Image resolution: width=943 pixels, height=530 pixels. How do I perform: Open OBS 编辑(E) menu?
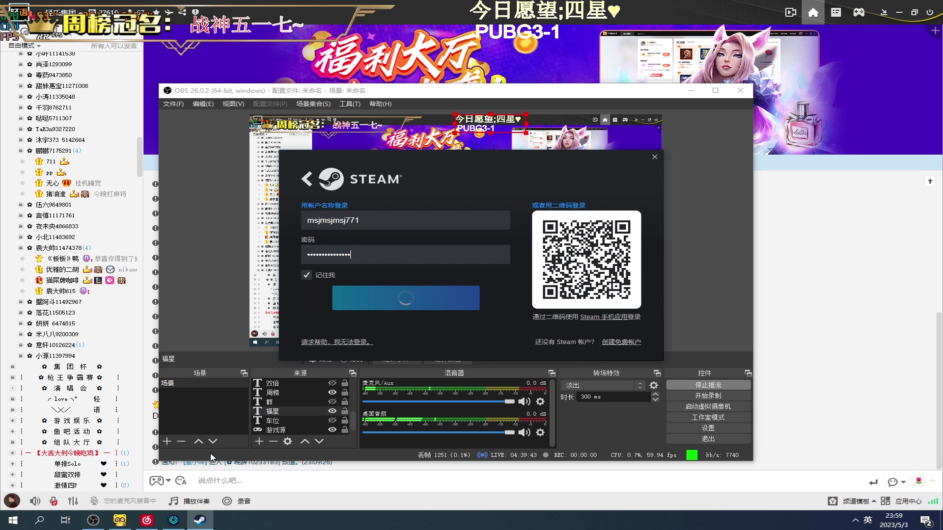pos(203,104)
